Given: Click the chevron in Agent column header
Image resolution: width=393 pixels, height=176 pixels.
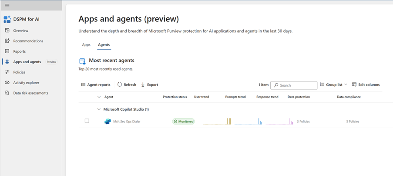Looking at the screenshot, I should tap(99, 97).
